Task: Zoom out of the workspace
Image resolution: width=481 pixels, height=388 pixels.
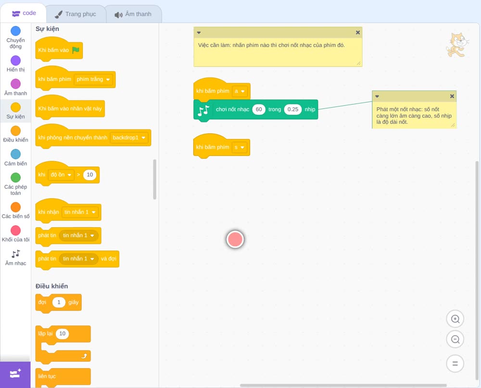Action: coord(455,339)
